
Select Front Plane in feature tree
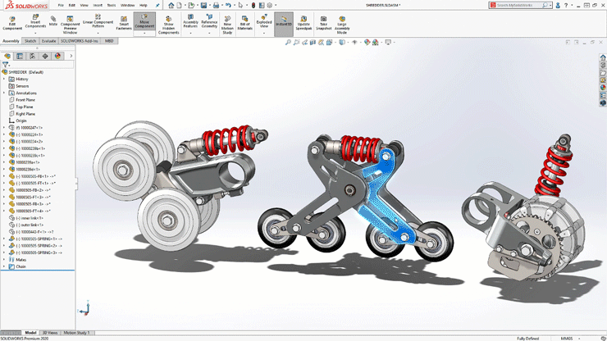tap(25, 100)
